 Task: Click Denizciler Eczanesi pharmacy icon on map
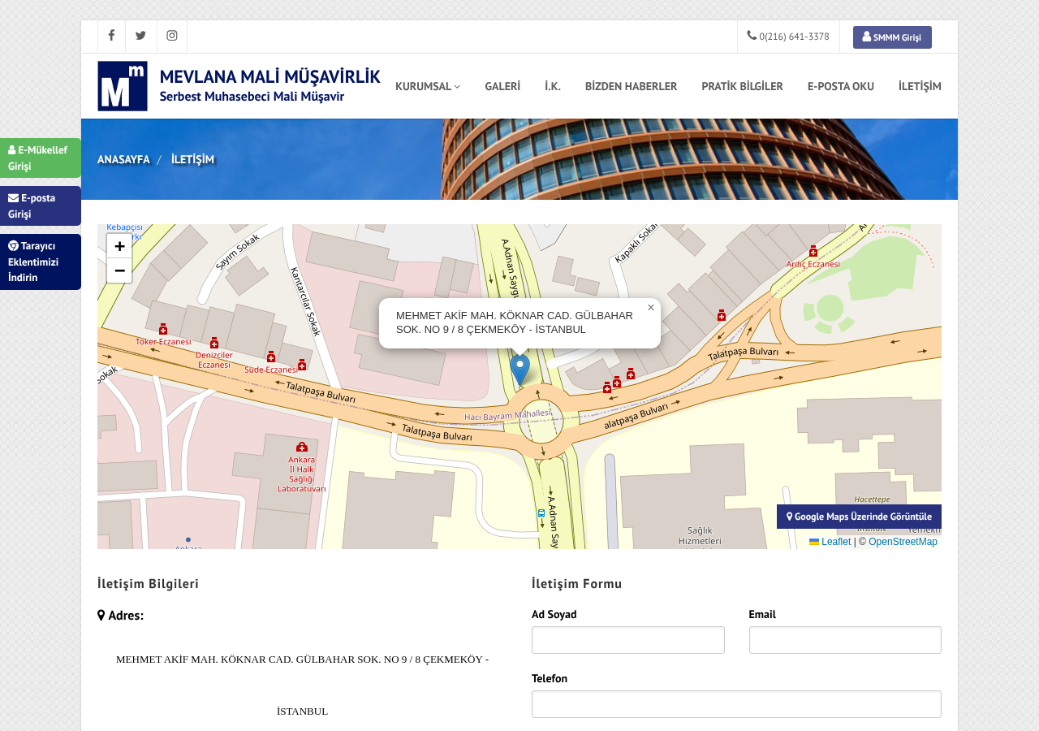pyautogui.click(x=214, y=343)
